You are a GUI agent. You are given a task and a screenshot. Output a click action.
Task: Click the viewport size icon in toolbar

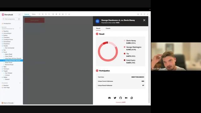[x=60, y=14]
